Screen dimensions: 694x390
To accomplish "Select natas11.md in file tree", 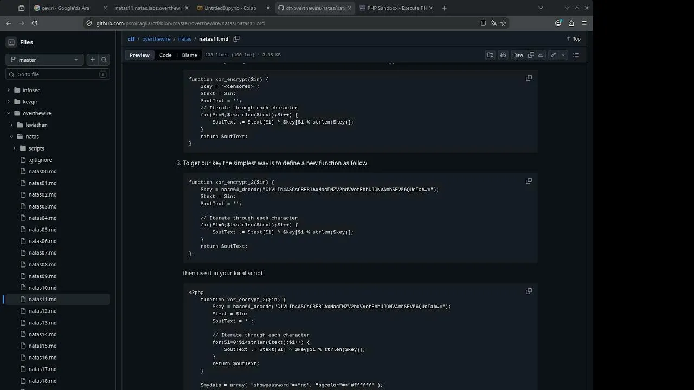I will 42,299.
